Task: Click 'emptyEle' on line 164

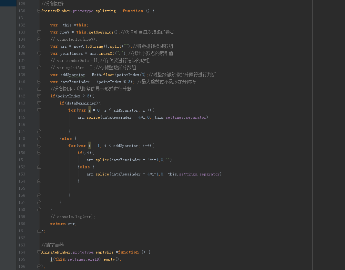Action: pyautogui.click(x=104, y=252)
